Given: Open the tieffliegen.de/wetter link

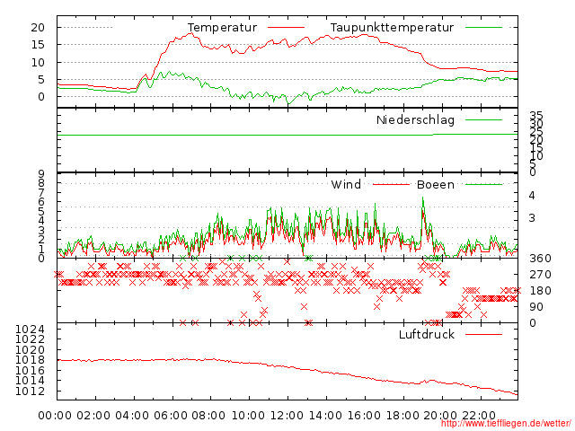Looking at the screenshot, I should 506,423.
